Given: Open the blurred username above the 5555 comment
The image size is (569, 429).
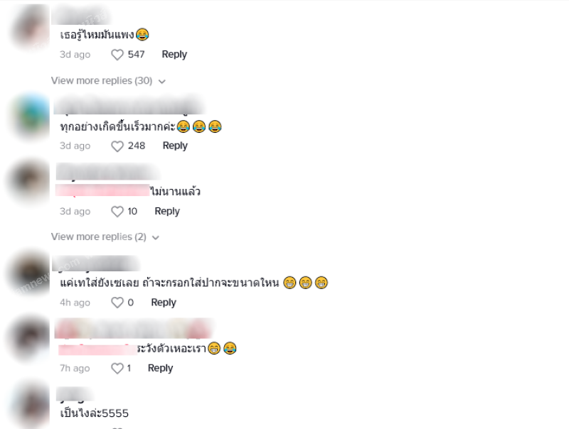Looking at the screenshot, I should (x=75, y=394).
